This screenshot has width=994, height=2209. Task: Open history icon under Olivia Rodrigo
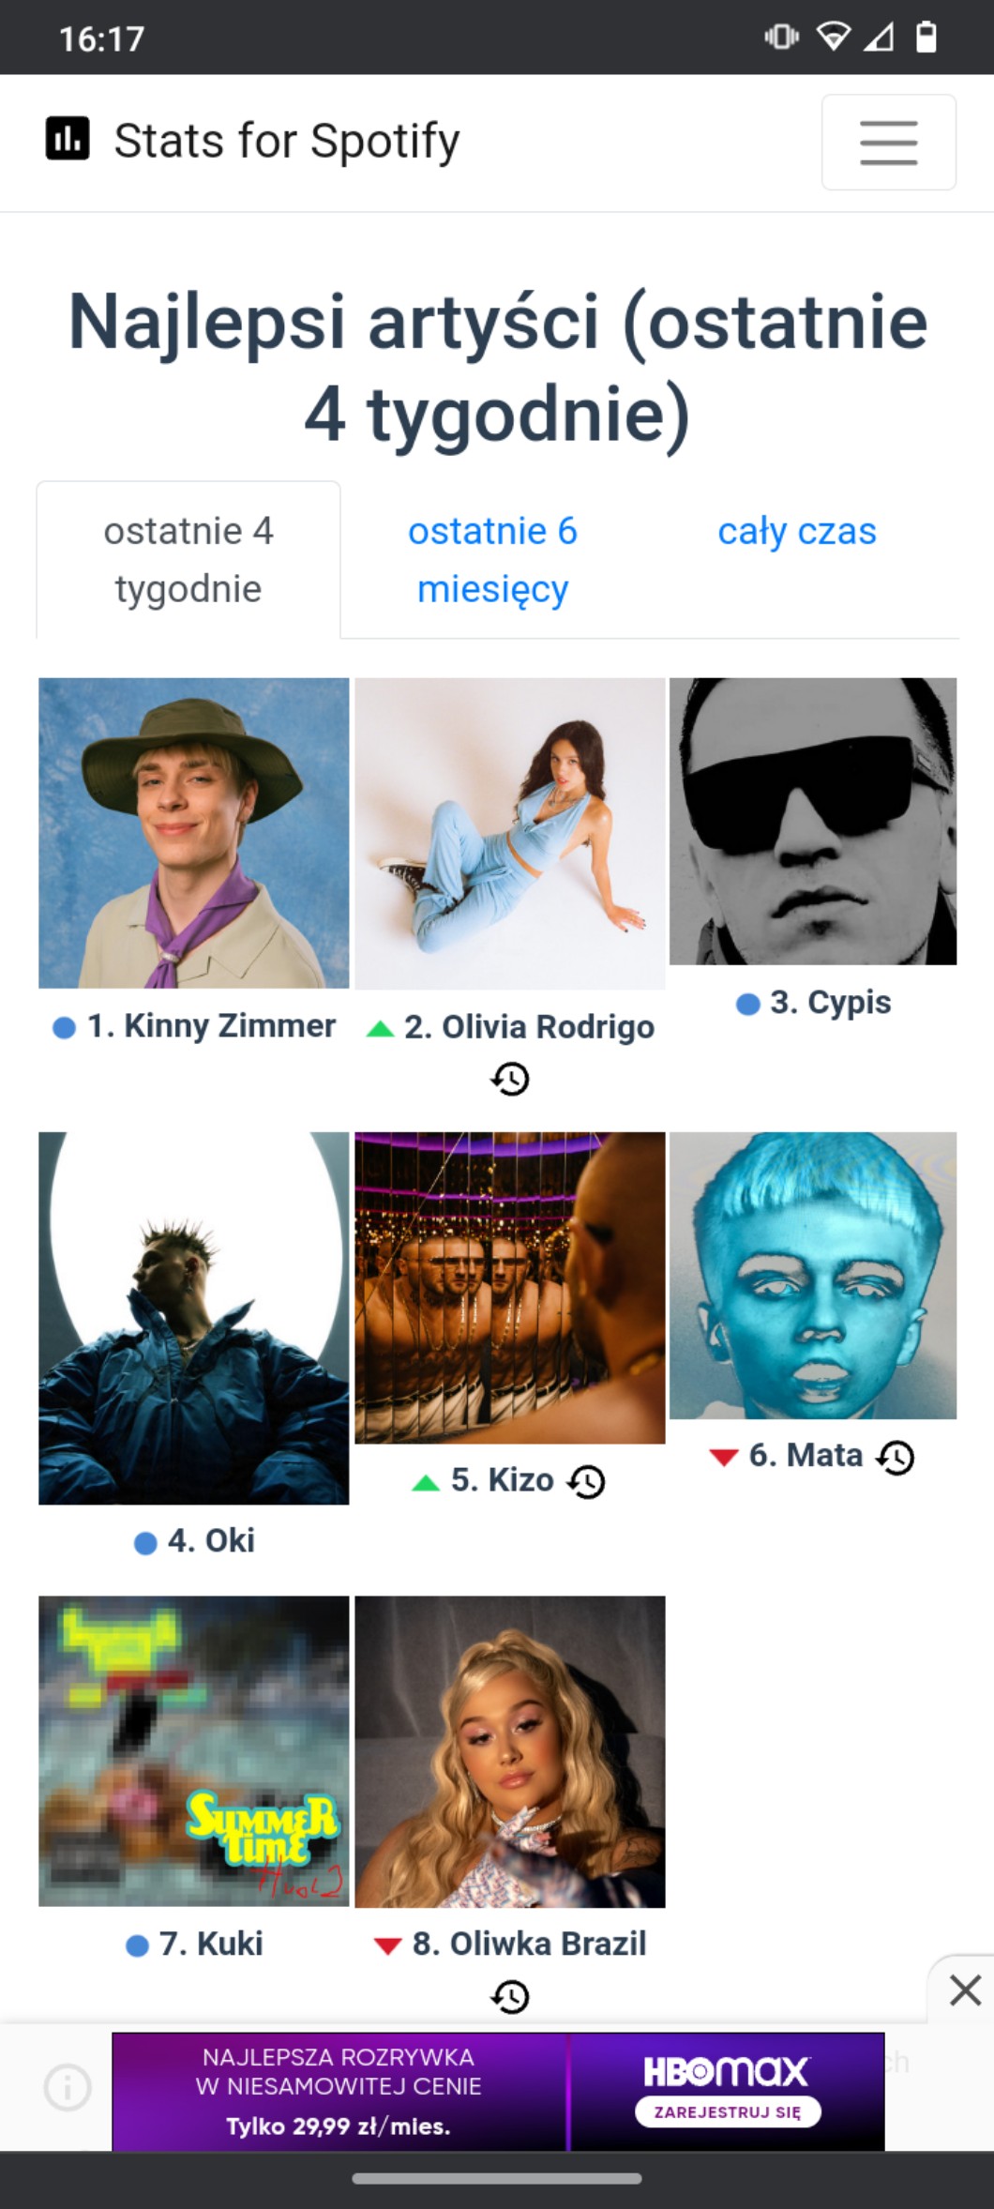tap(510, 1079)
